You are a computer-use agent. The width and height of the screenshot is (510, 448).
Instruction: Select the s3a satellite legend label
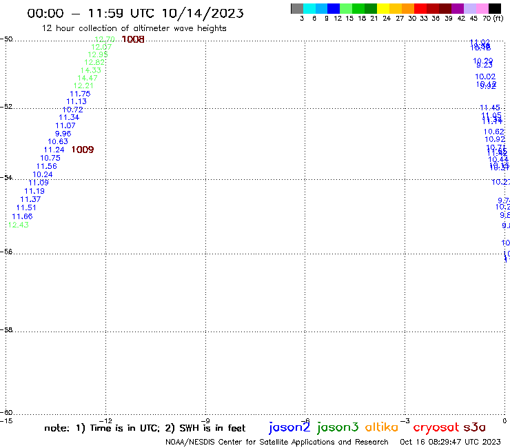(x=475, y=427)
